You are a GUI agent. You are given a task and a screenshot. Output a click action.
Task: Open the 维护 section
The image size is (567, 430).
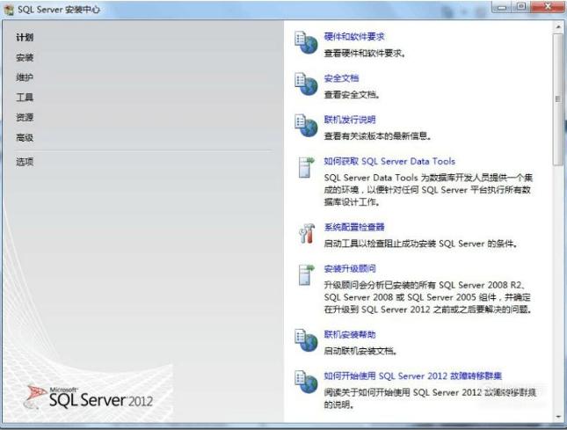point(25,77)
